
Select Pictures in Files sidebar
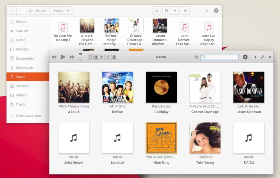point(28,86)
